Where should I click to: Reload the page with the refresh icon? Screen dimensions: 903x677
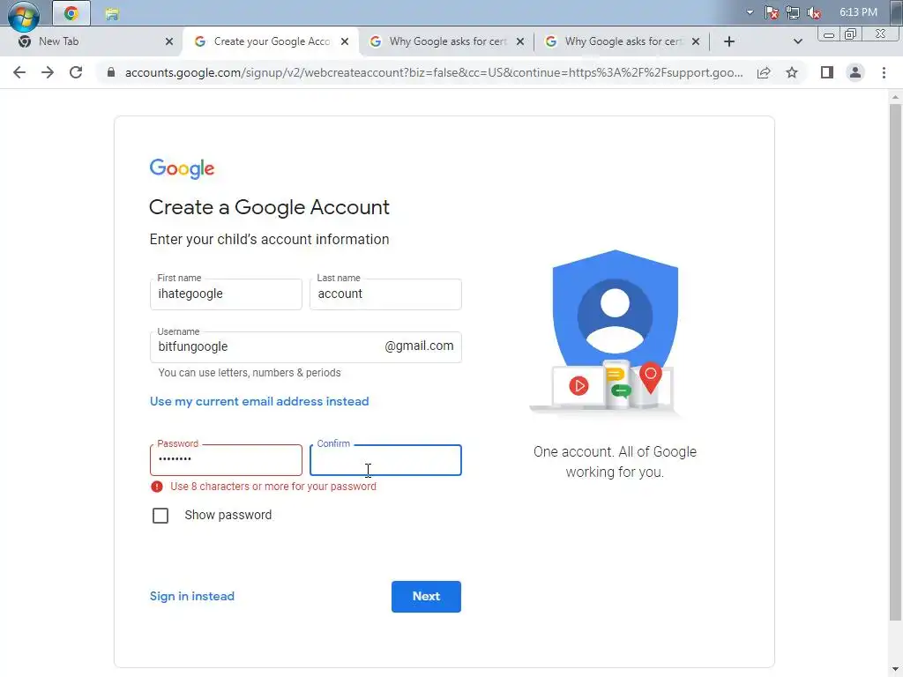tap(76, 72)
